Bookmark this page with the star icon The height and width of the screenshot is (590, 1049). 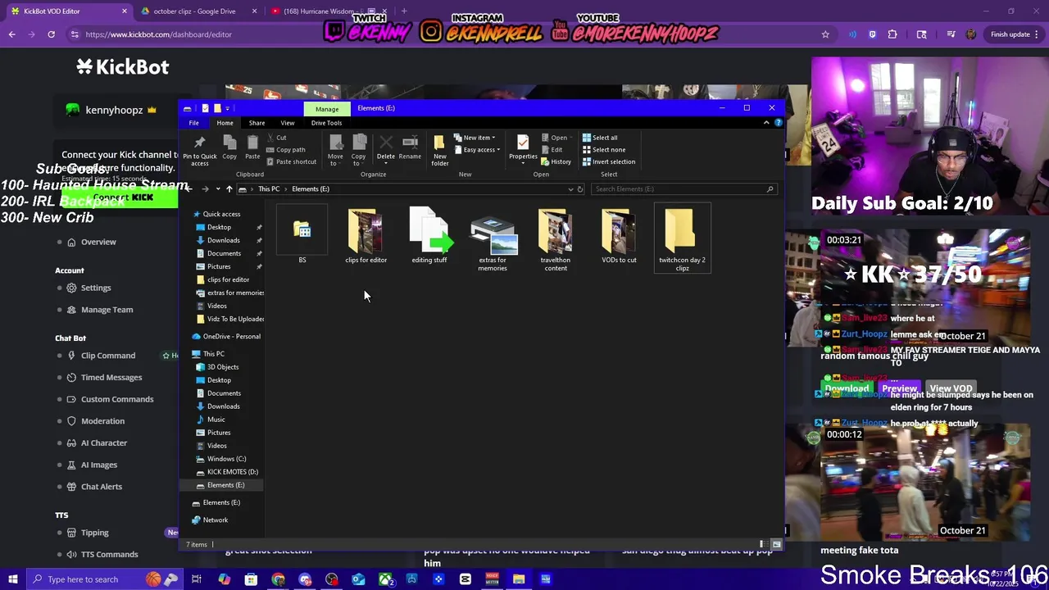[825, 34]
